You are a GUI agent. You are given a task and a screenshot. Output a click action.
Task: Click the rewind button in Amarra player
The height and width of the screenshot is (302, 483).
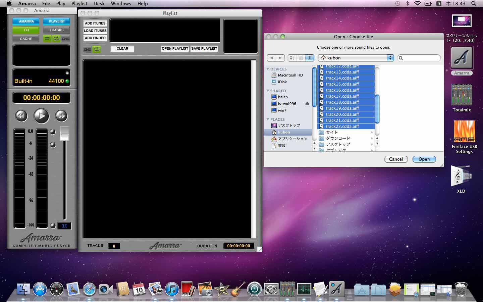(x=21, y=116)
